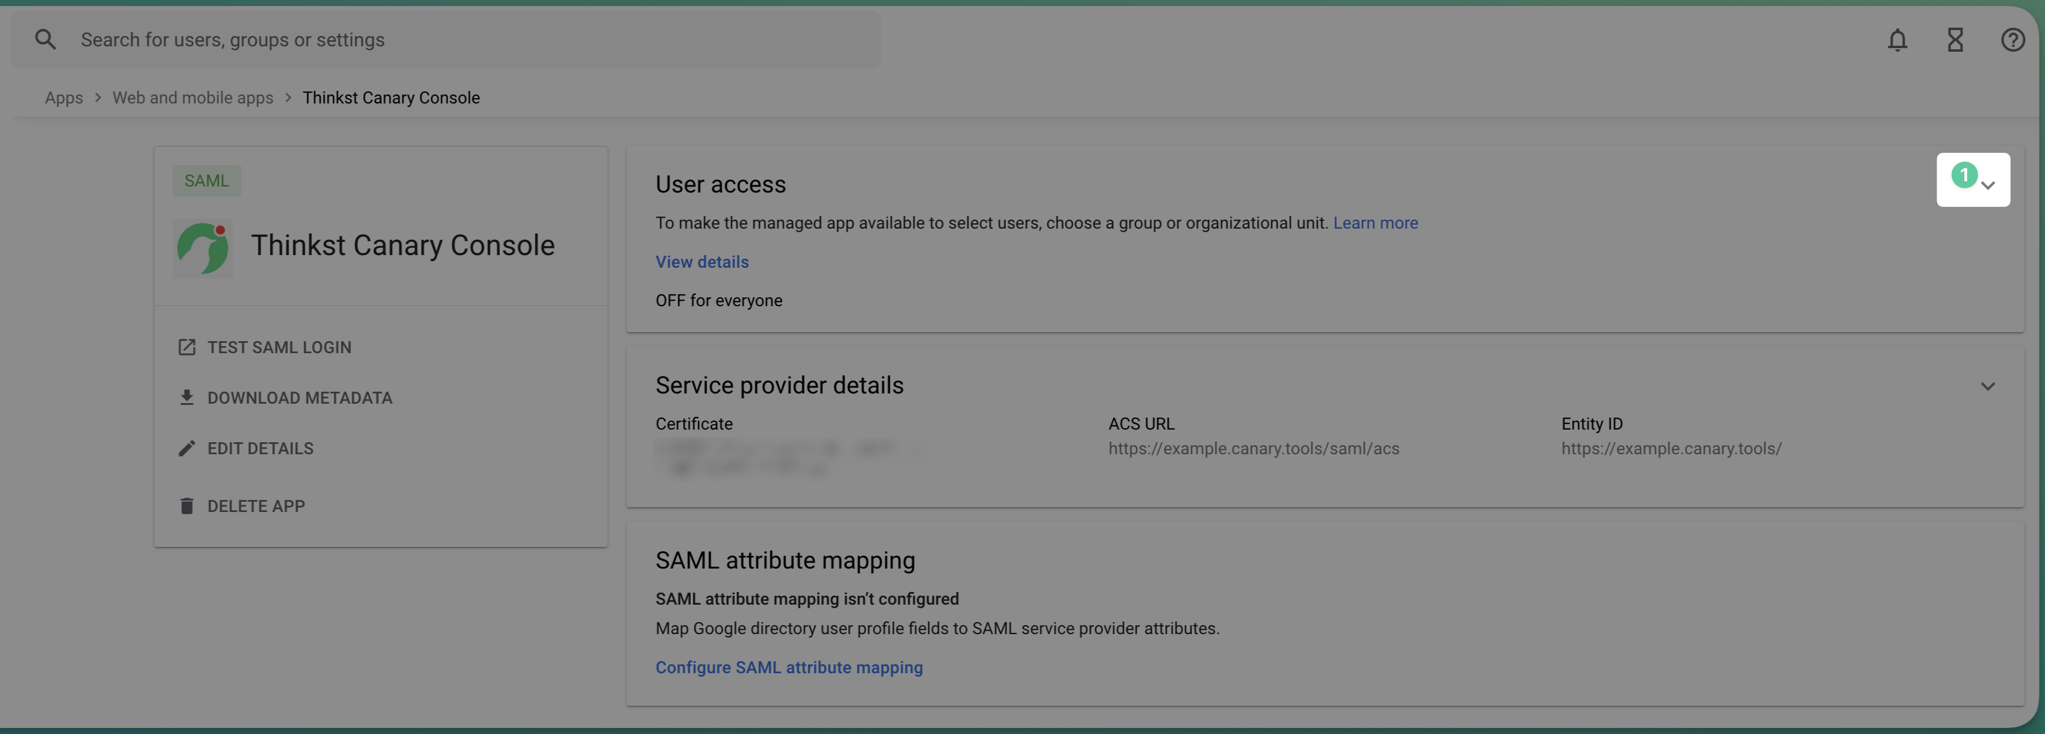Click the Test SAML Login external-link icon

point(187,347)
